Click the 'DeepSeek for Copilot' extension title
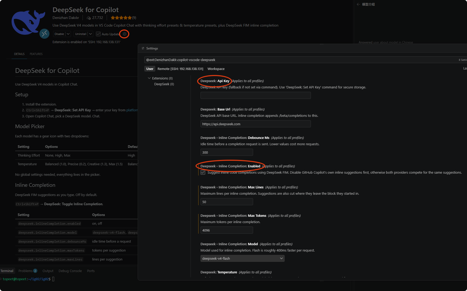Viewport: 467px width, 291px height. click(x=86, y=10)
